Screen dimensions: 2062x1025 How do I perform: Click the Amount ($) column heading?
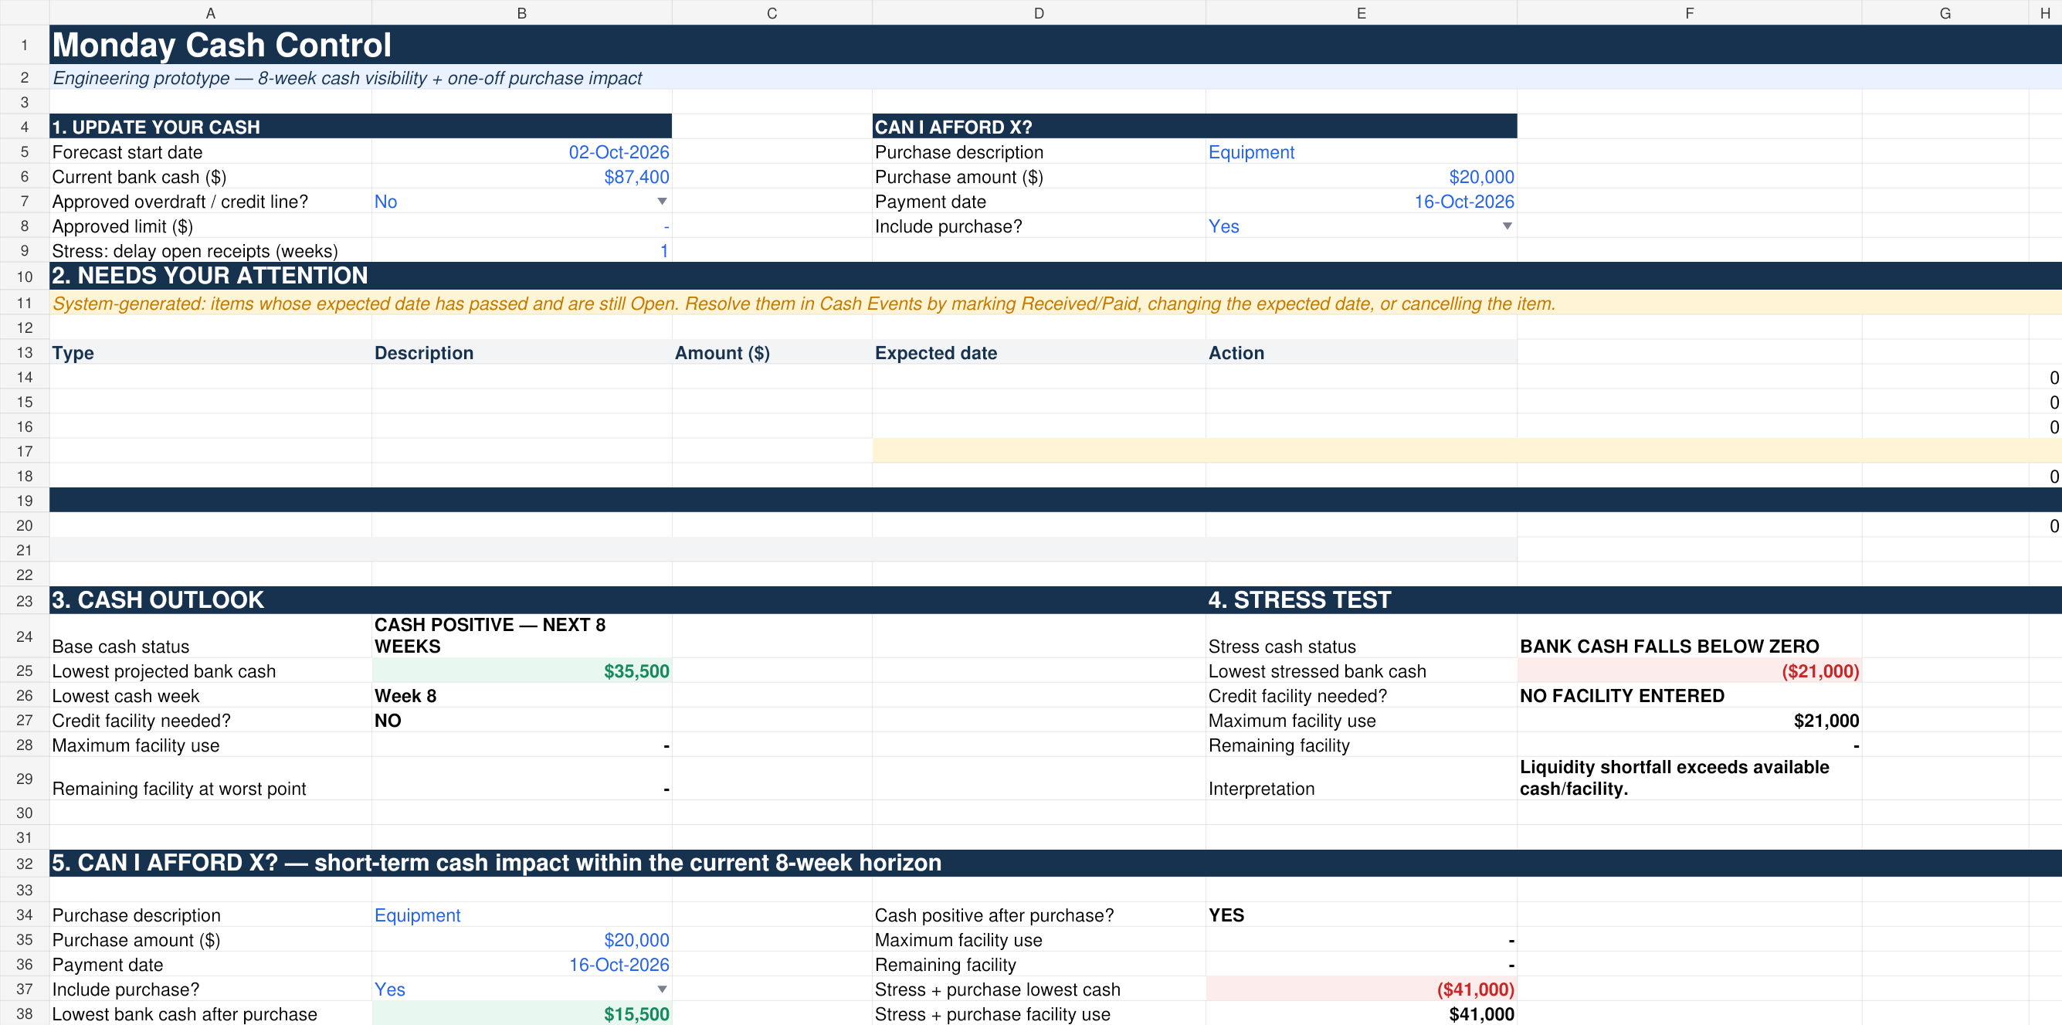pyautogui.click(x=722, y=353)
